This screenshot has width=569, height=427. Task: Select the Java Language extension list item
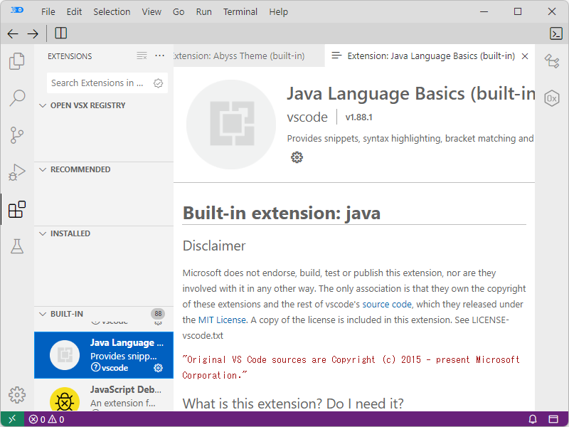point(104,355)
